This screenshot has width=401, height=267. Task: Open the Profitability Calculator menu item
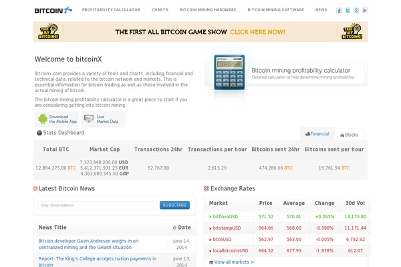[111, 10]
